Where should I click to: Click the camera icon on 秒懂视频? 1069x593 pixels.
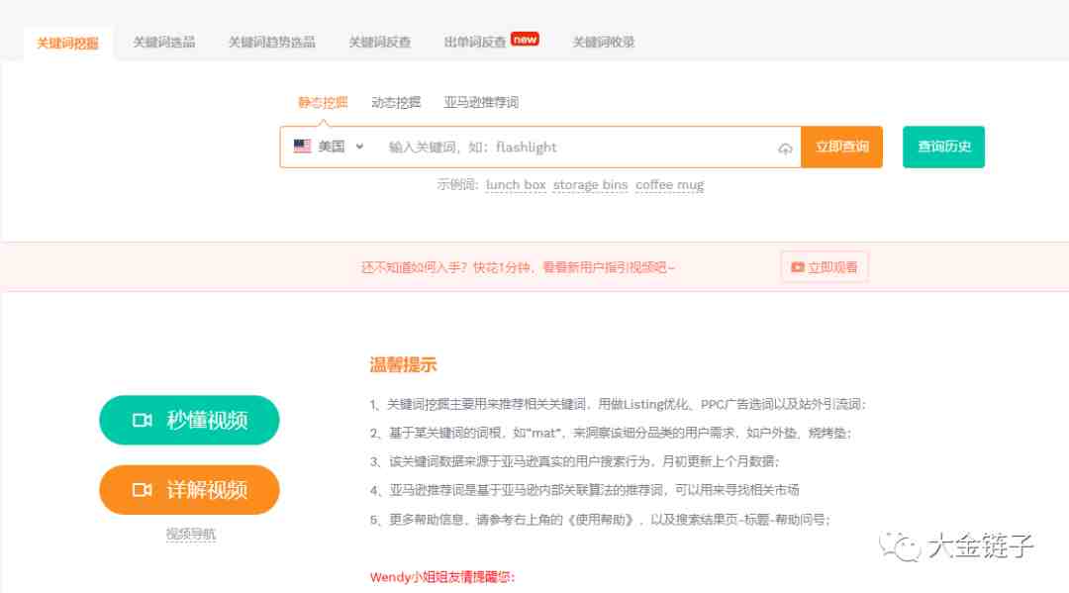pyautogui.click(x=142, y=421)
